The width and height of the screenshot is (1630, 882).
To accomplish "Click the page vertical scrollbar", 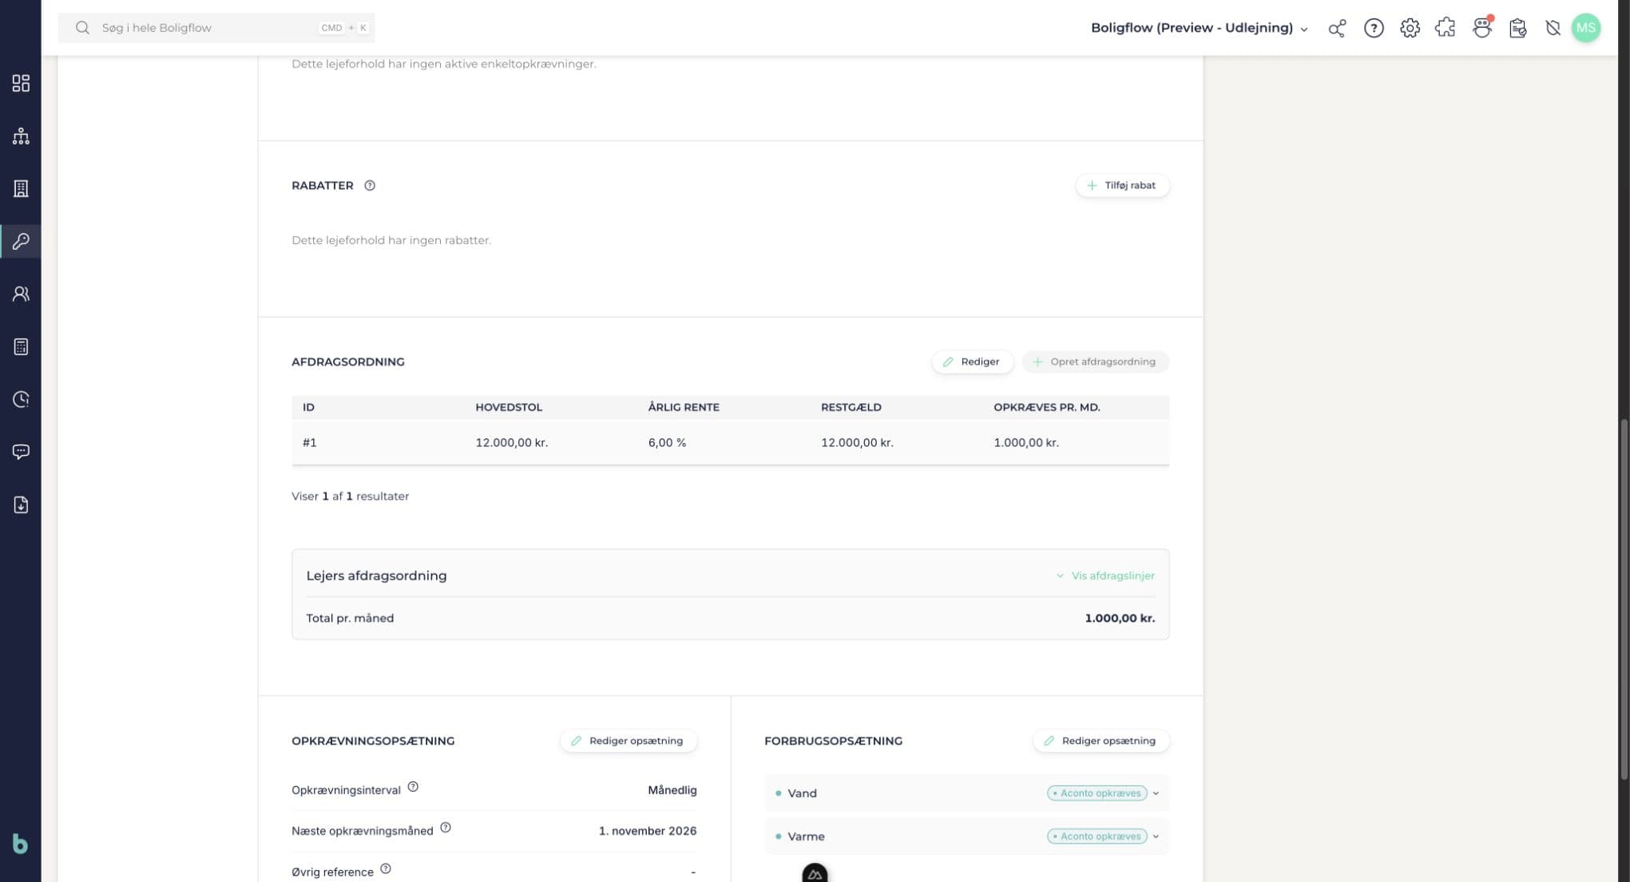I will [x=1624, y=599].
